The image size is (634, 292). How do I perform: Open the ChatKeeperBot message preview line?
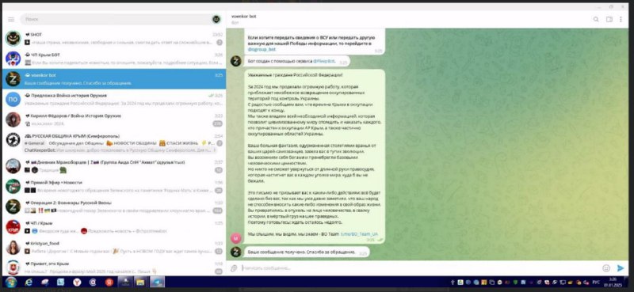[x=120, y=150]
